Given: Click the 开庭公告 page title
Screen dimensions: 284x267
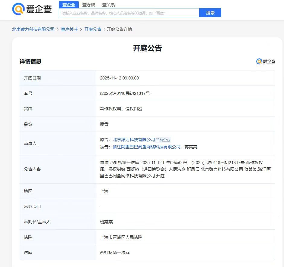Looking at the screenshot, I should pos(147,48).
